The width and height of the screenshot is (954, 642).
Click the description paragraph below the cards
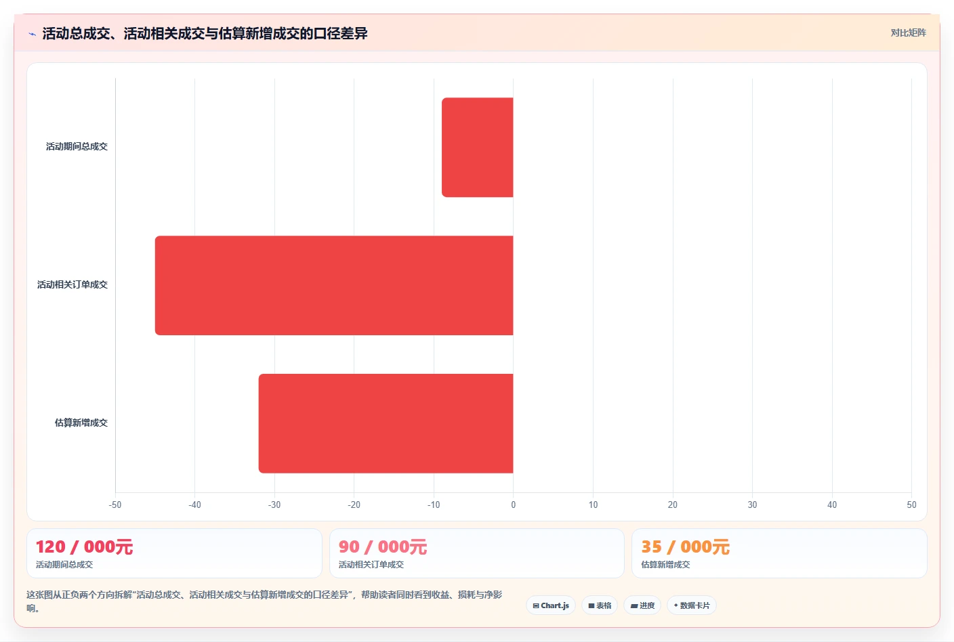[x=264, y=601]
